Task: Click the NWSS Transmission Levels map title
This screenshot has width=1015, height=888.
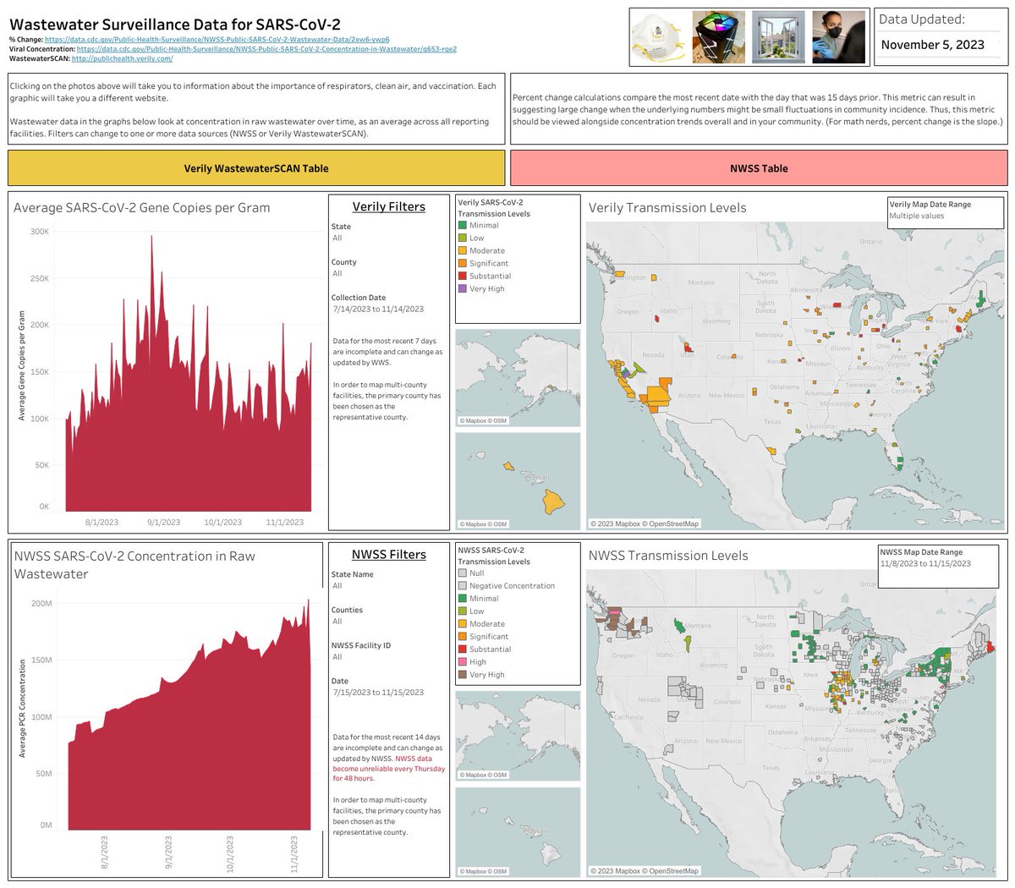Action: click(x=668, y=556)
